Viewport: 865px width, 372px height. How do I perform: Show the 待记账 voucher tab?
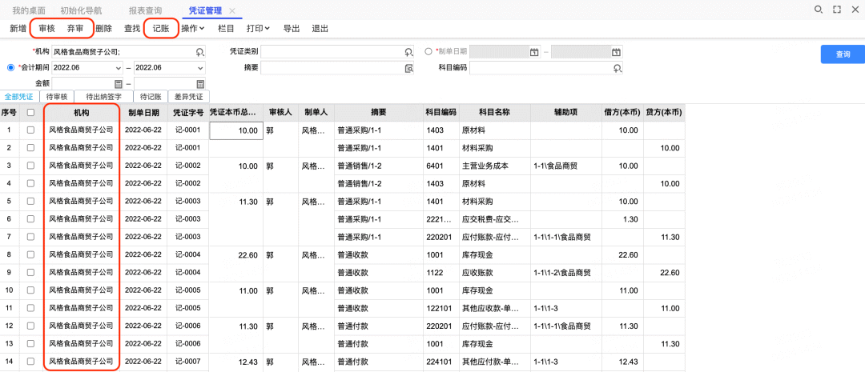coord(150,97)
